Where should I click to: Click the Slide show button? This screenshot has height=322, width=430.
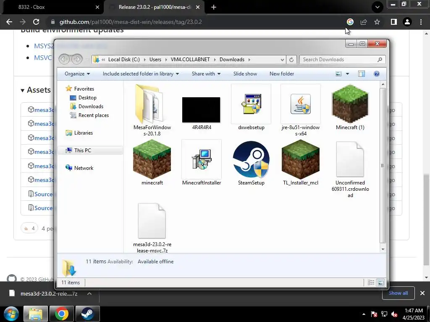click(x=245, y=74)
